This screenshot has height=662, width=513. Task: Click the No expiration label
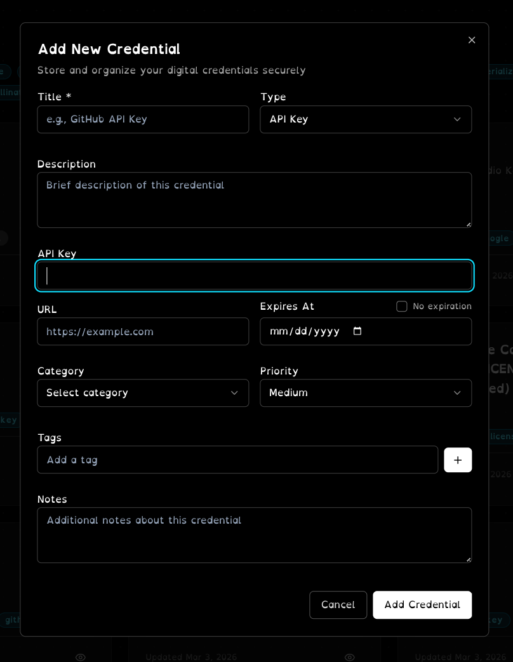pyautogui.click(x=442, y=306)
